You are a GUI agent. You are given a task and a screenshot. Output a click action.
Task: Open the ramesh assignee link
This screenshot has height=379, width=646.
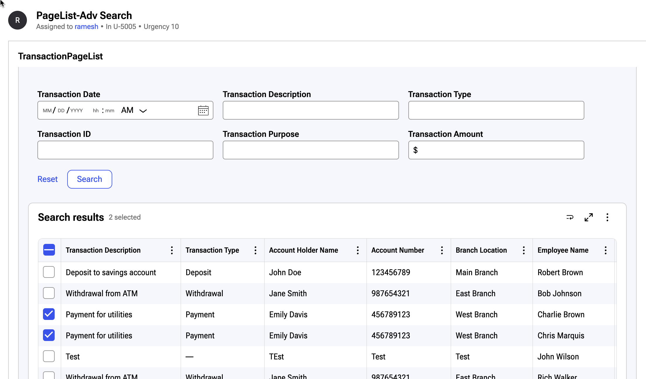pyautogui.click(x=86, y=26)
